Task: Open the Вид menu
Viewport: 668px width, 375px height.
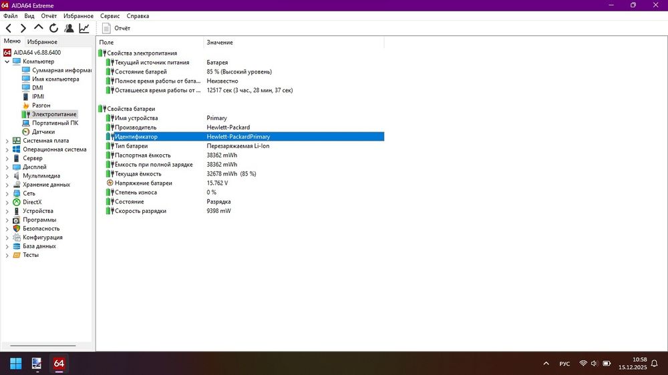Action: [29, 16]
